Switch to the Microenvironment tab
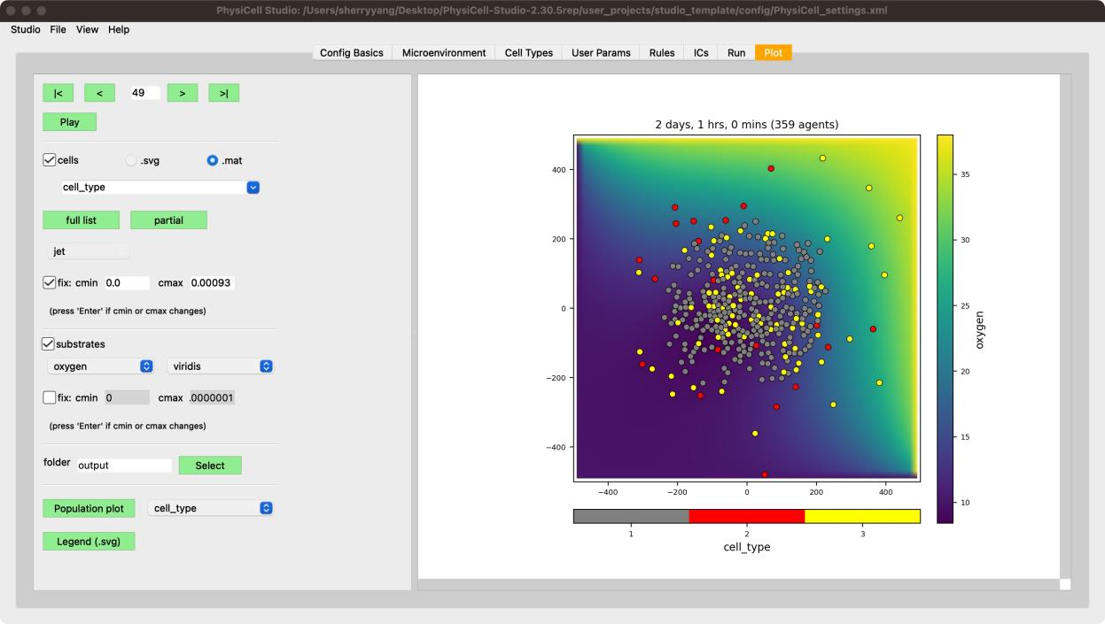 tap(444, 53)
